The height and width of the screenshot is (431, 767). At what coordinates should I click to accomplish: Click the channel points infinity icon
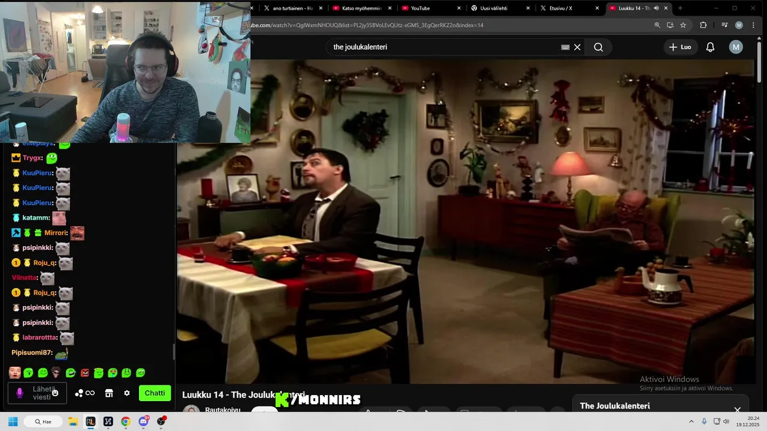coord(90,393)
